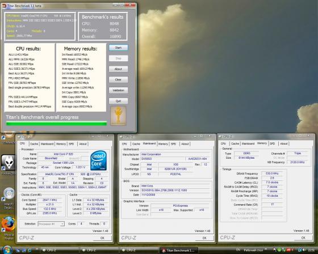
Task: Open the Windows Start orb
Action: point(7,250)
